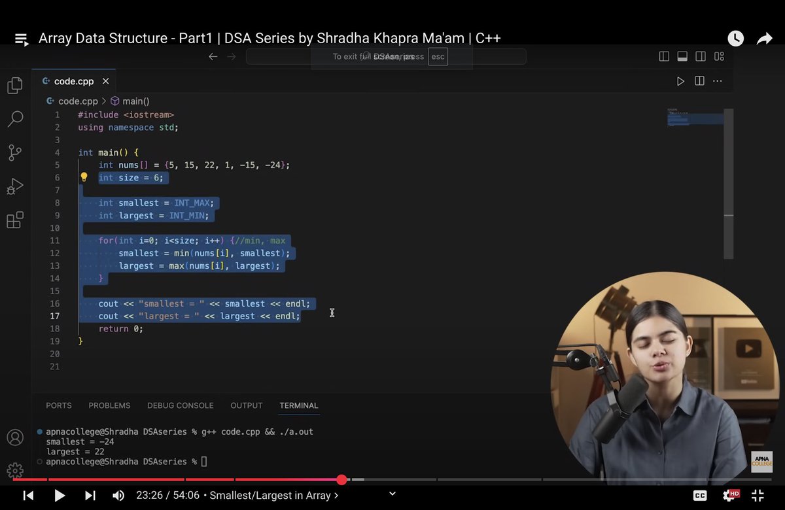Click the lightbulb code action icon

coord(84,177)
